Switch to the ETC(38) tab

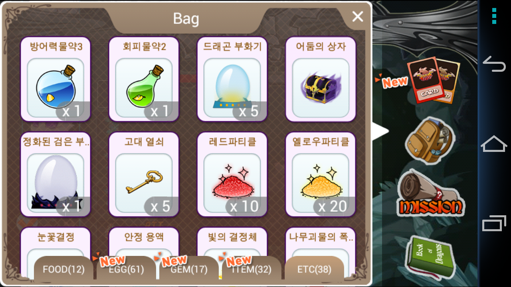point(314,269)
